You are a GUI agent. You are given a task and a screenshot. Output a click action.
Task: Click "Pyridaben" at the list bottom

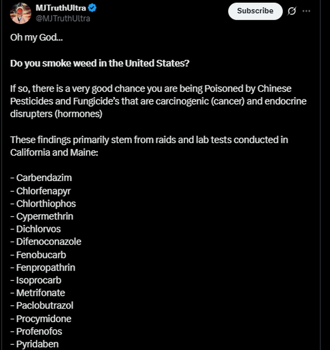(x=37, y=344)
